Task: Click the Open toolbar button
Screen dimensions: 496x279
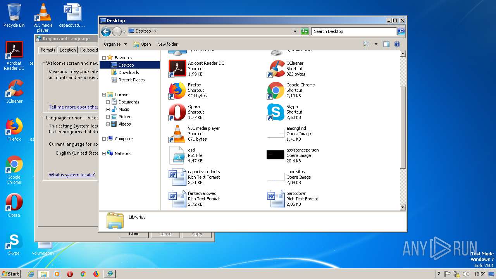Action: click(x=142, y=44)
